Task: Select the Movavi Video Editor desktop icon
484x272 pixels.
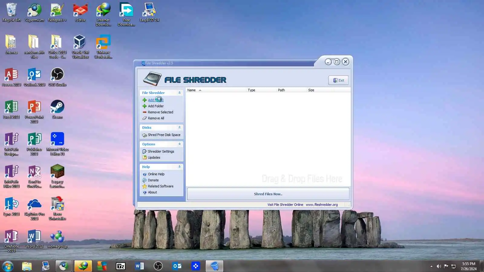Action: coord(57,144)
